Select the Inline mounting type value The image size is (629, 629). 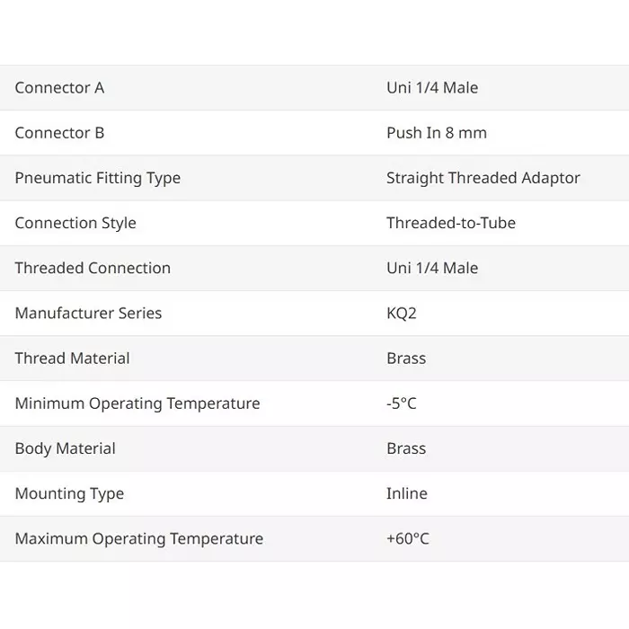[407, 493]
